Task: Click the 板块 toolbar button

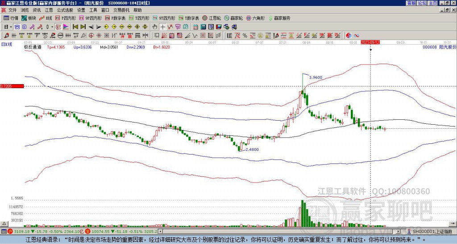Action: [x=29, y=18]
